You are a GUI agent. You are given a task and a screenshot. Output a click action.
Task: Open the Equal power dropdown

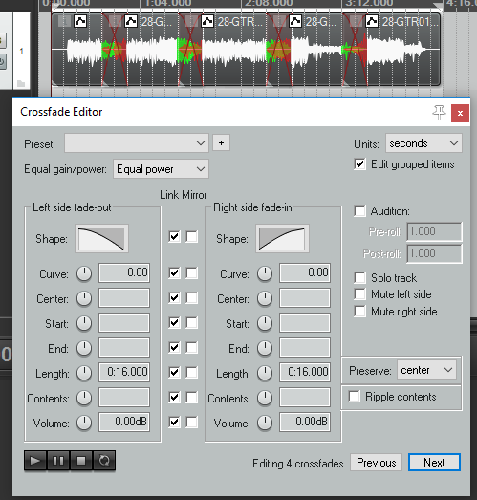click(161, 169)
